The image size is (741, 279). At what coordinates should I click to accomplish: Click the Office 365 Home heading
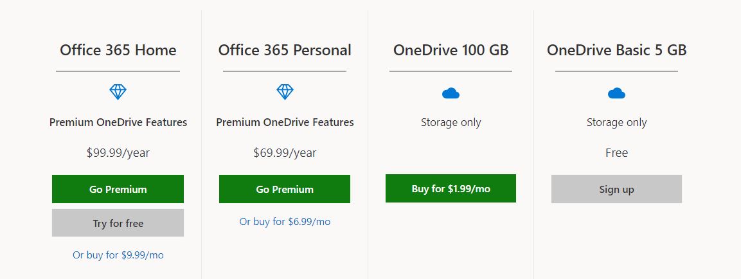(x=118, y=50)
